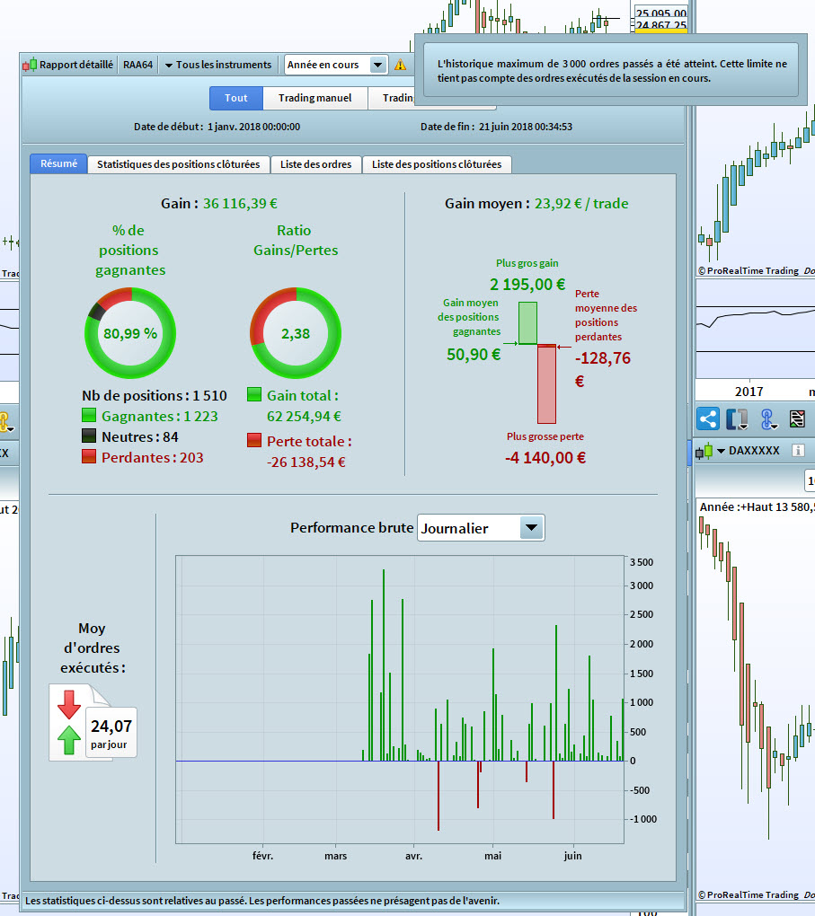Click the list settings icon in the chart toolbar

tap(797, 418)
